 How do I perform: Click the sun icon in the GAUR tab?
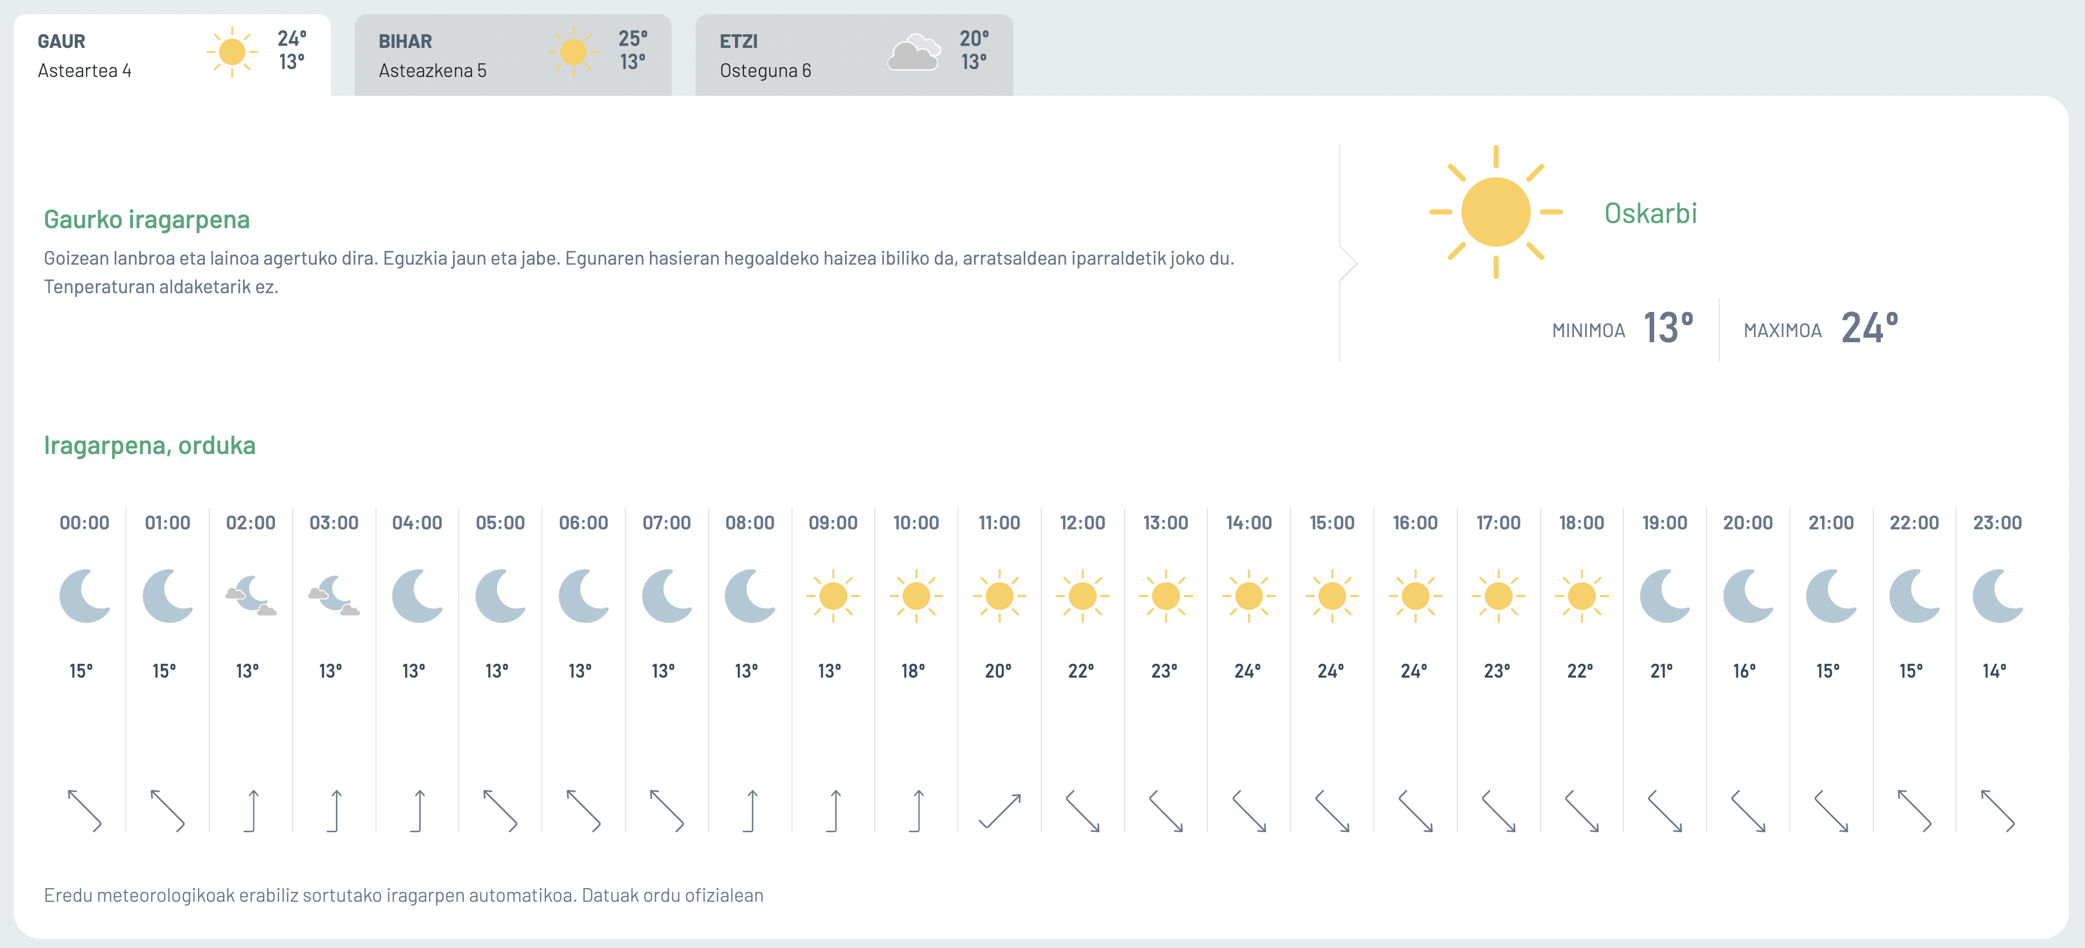tap(232, 52)
